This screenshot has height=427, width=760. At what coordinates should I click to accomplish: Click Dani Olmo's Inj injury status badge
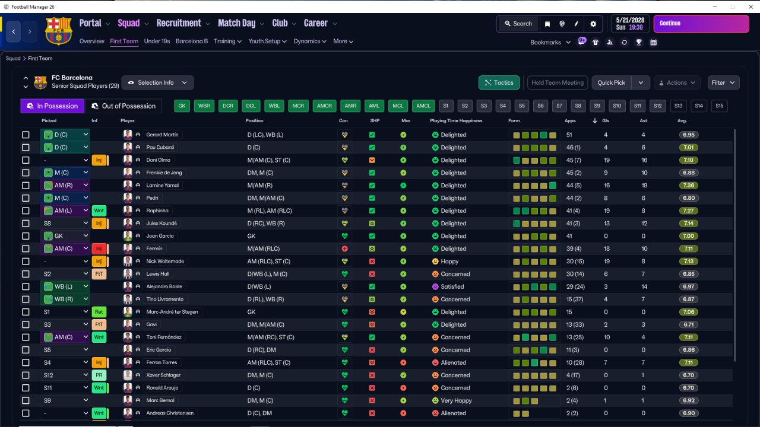[99, 160]
